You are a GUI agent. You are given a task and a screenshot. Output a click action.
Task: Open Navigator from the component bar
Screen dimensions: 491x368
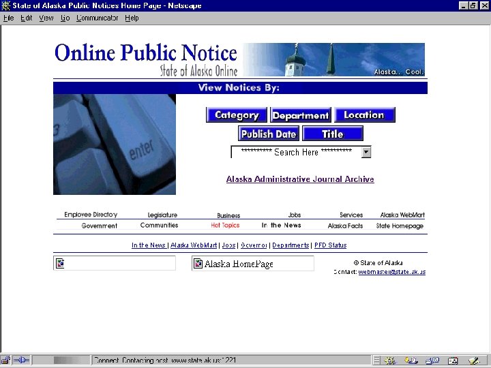(x=390, y=361)
